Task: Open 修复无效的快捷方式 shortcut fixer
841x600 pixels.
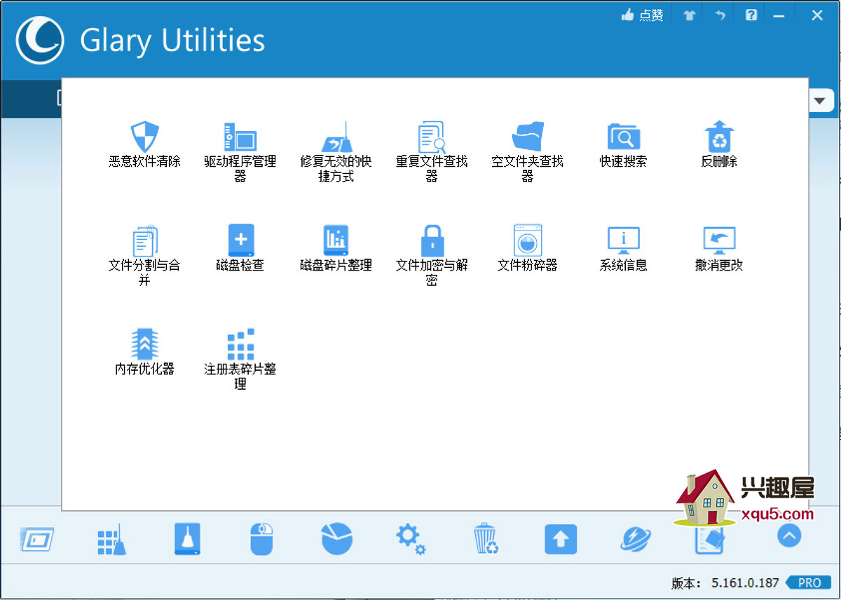Action: click(336, 152)
